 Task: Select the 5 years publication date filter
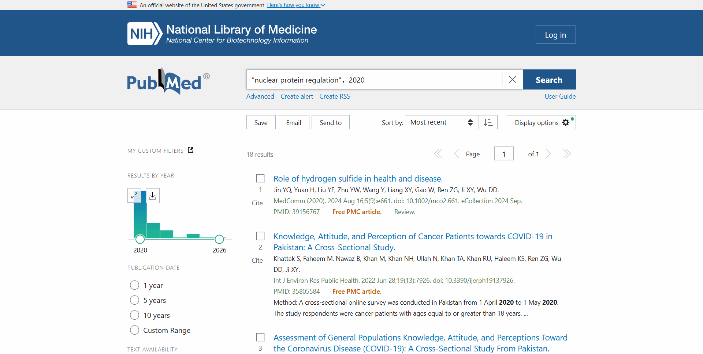tap(135, 300)
